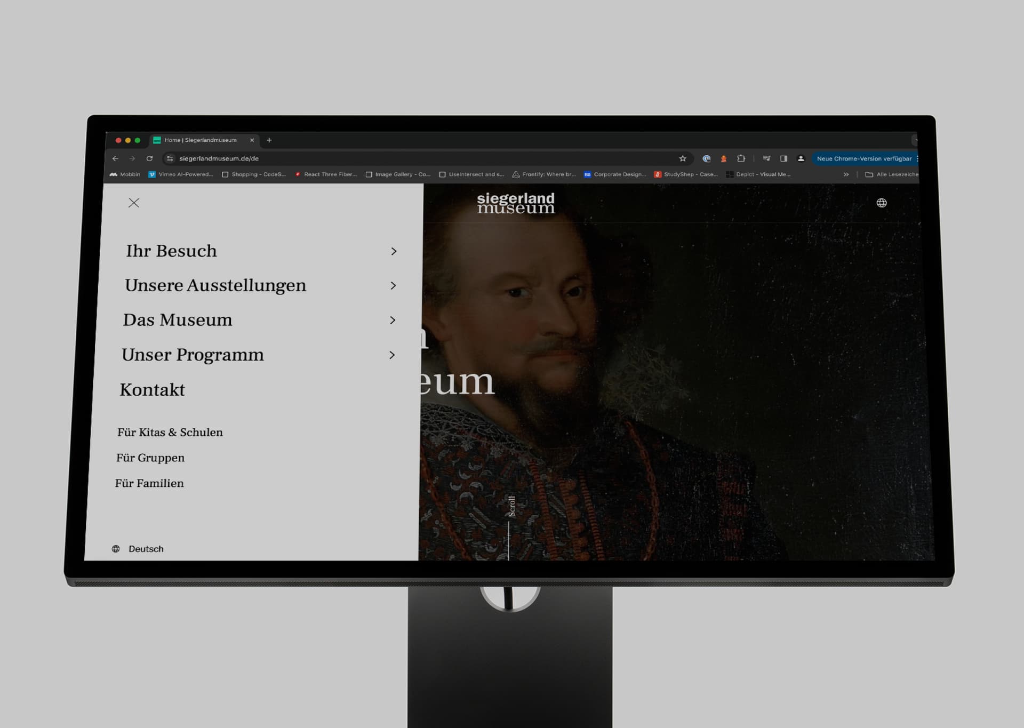1024x728 pixels.
Task: Click the Scroll indicator on the hero image
Action: point(511,506)
